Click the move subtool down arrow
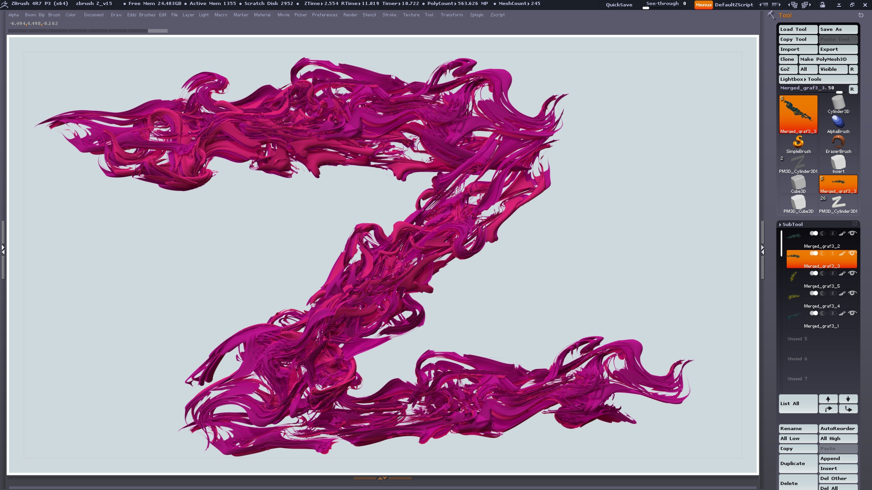872x490 pixels. pos(848,399)
